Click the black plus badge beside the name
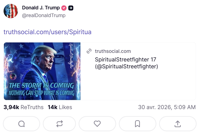Viewport: 200px width, 135px height. tap(71, 8)
